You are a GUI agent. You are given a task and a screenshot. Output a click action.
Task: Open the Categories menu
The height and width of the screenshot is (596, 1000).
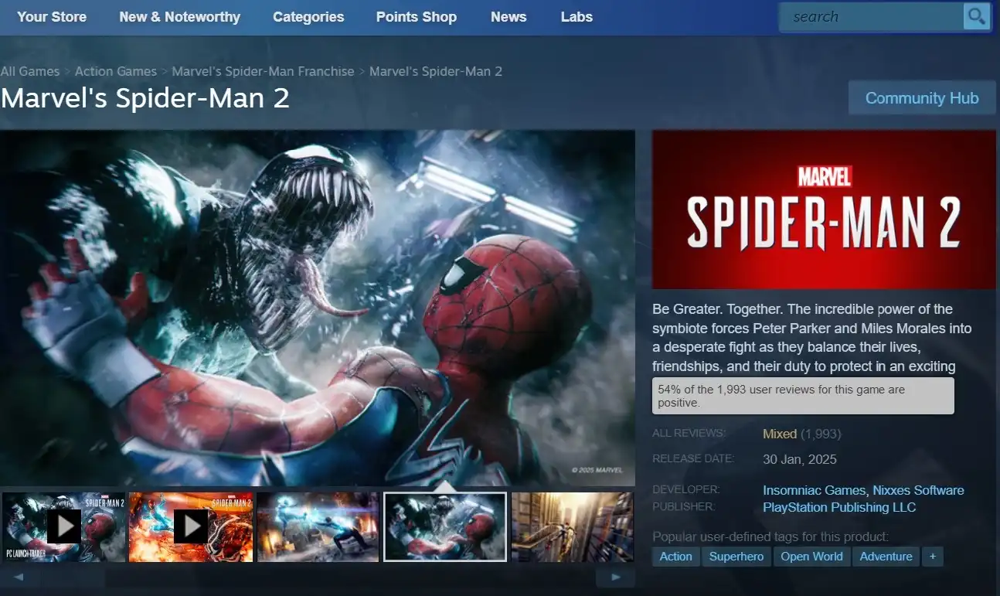pos(308,16)
